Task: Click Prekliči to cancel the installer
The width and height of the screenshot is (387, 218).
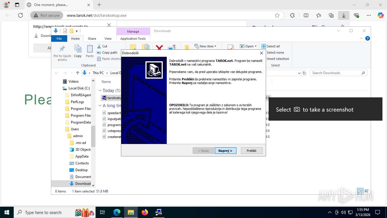Action: pos(252,151)
